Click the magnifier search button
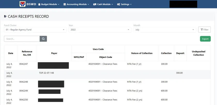Image resolution: width=217 pixels, height=105 pixels. click(x=43, y=39)
